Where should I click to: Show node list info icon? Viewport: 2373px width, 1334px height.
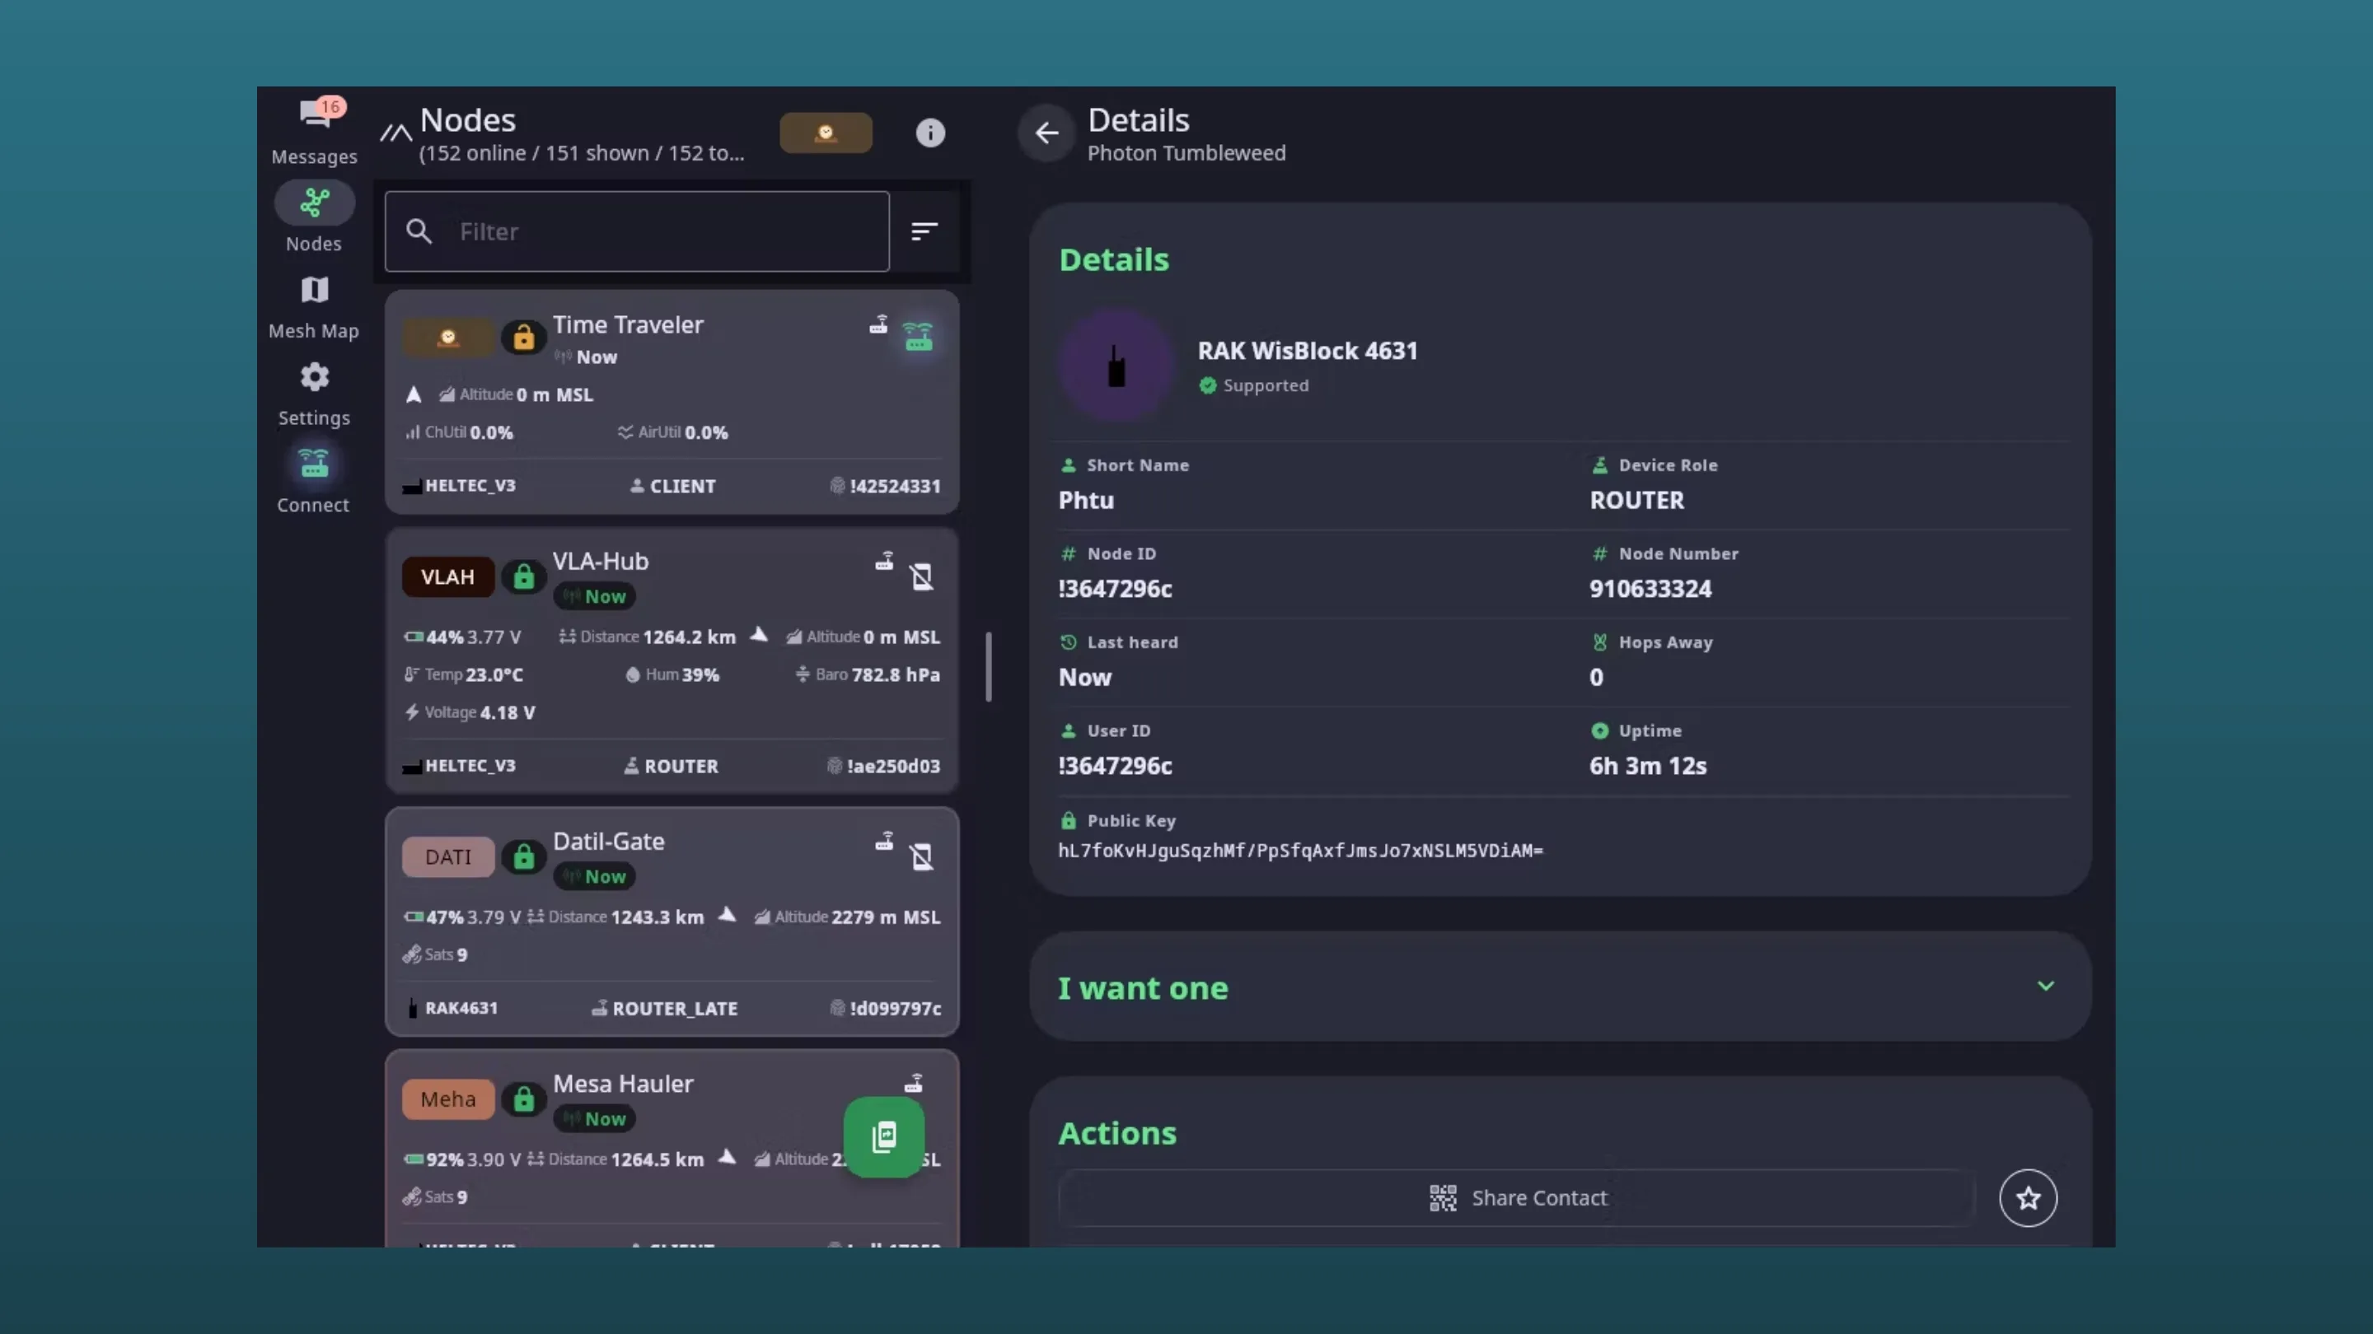tap(930, 133)
